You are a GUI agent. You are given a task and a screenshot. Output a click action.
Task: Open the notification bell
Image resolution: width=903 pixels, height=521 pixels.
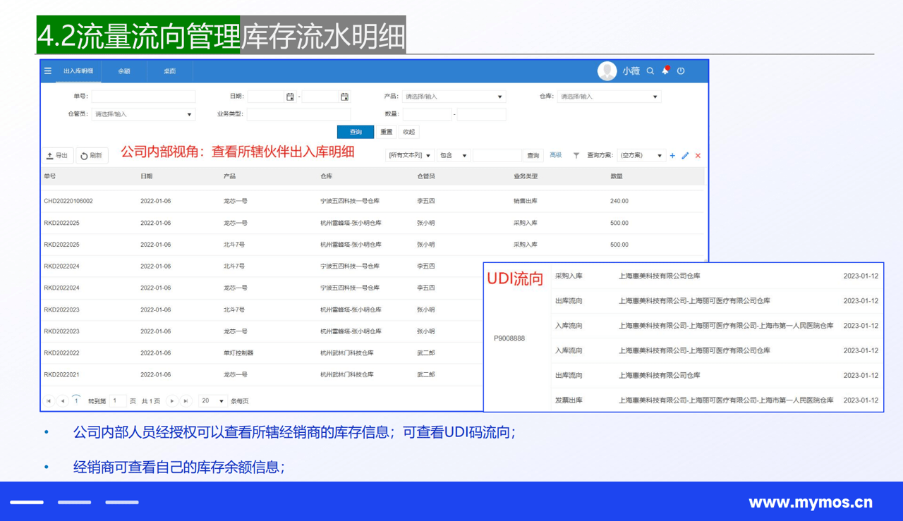[665, 71]
